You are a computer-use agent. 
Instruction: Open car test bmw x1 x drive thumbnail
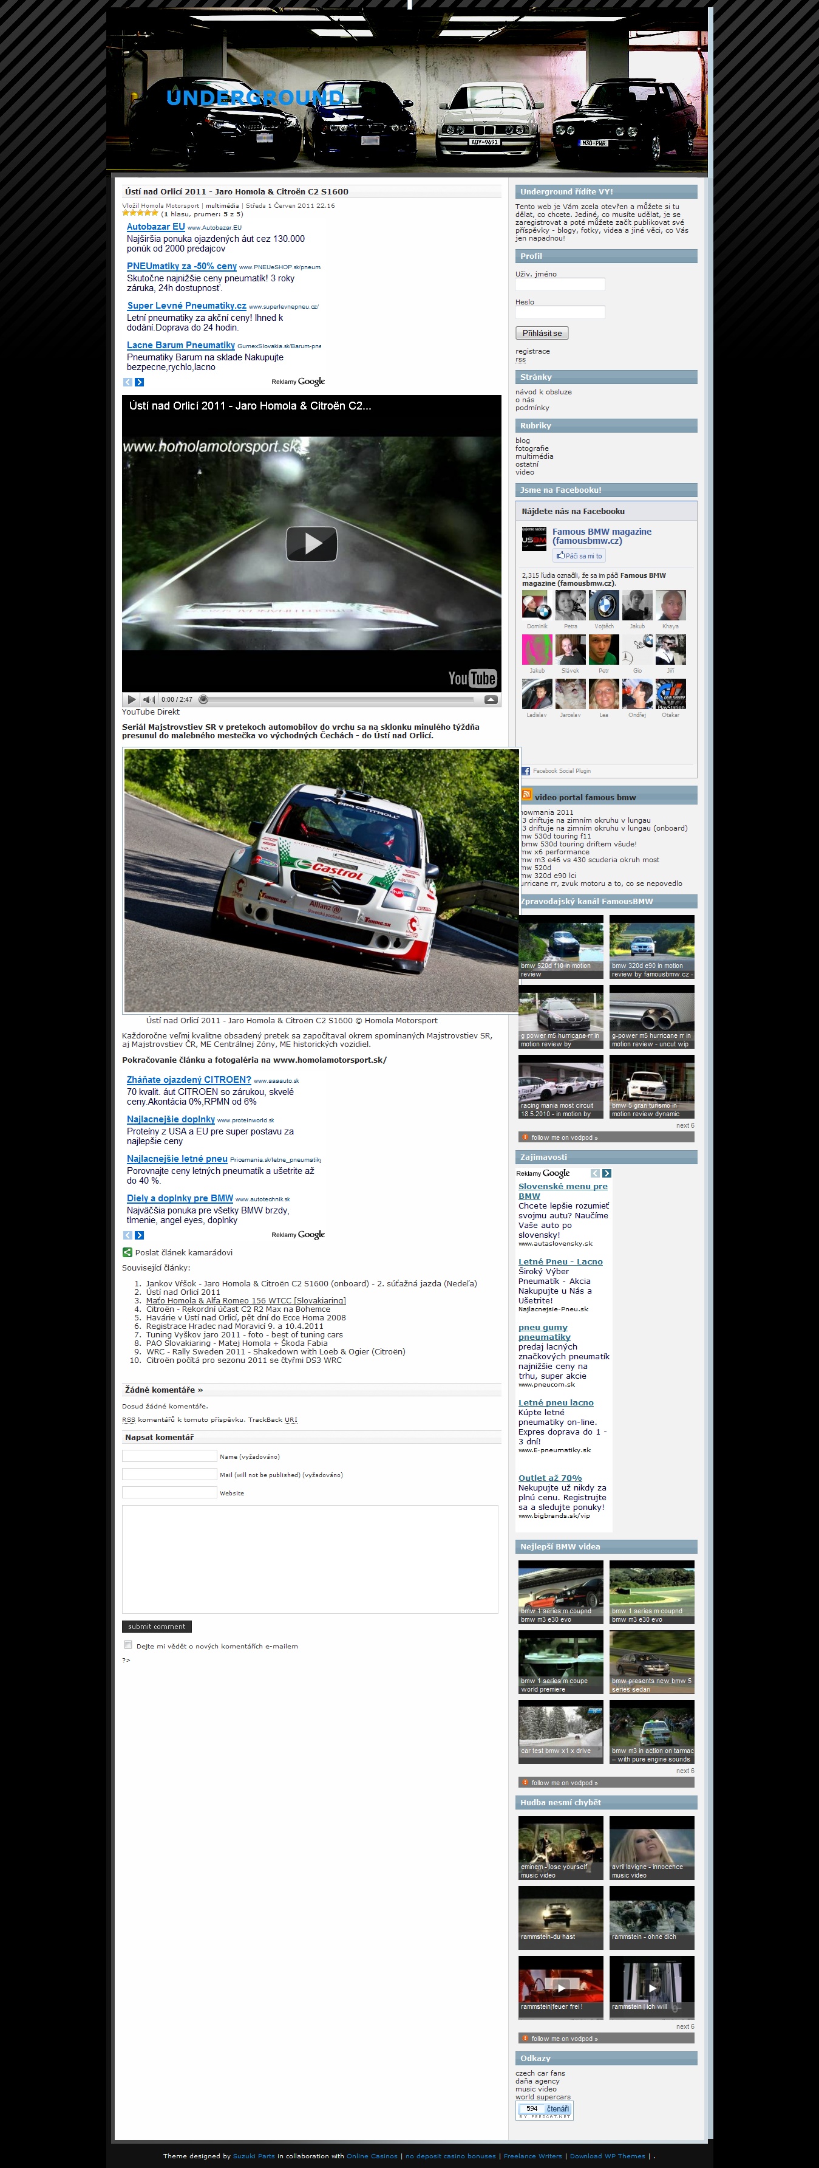coord(561,1732)
